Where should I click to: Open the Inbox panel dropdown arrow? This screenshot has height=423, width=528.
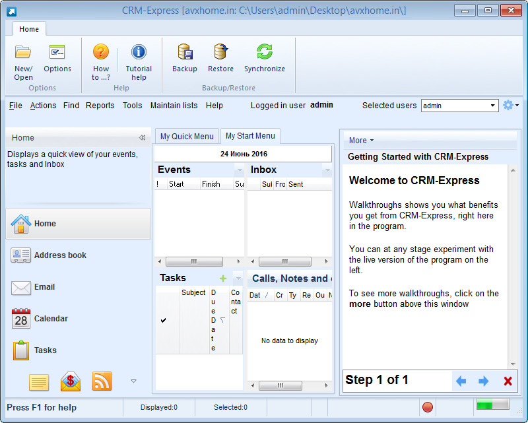tap(327, 170)
